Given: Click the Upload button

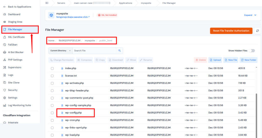Looking at the screenshot, I should [215, 60].
